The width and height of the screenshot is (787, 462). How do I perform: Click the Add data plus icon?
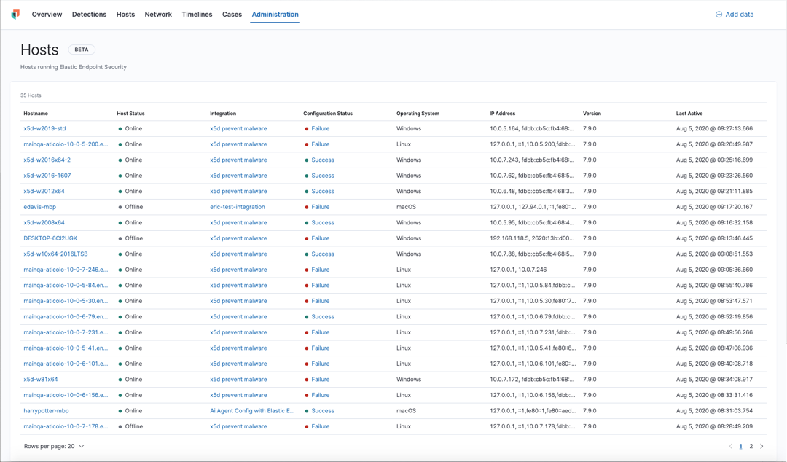pyautogui.click(x=719, y=14)
